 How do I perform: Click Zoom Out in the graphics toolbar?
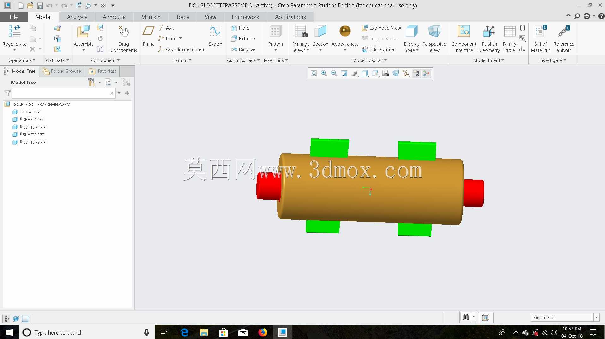click(x=334, y=73)
